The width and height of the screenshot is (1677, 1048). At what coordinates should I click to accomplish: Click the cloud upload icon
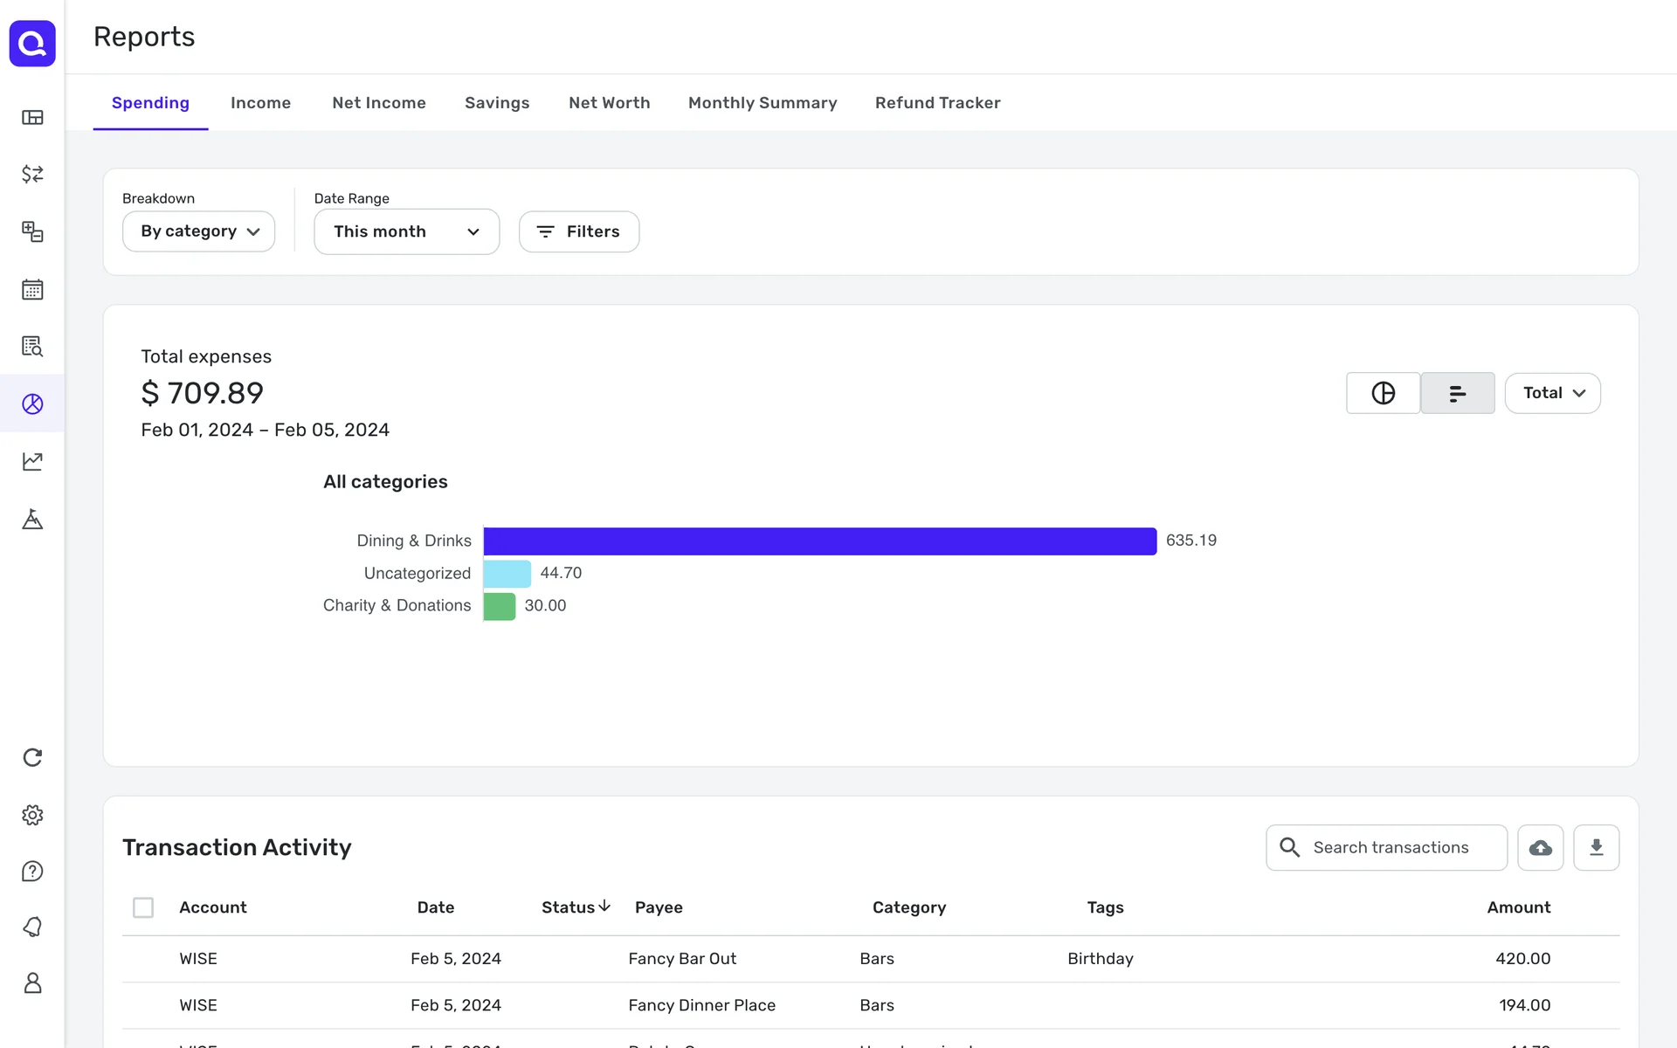pyautogui.click(x=1540, y=847)
